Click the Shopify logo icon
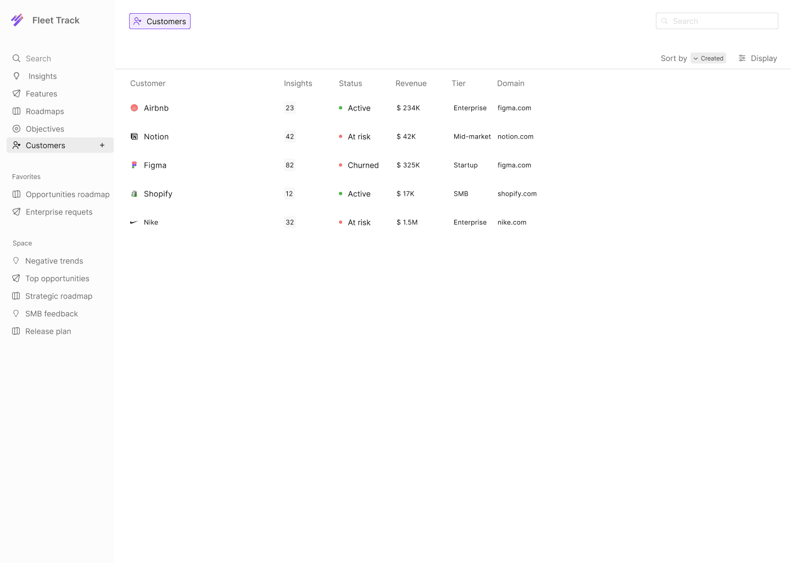 [x=134, y=194]
